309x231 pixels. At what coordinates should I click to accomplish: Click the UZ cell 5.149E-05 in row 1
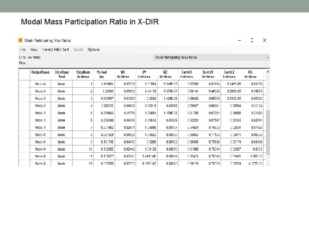[x=168, y=84]
